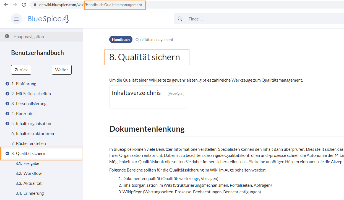Follow the Qualitätswerkzeuge link
The height and width of the screenshot is (200, 344).
pyautogui.click(x=181, y=178)
